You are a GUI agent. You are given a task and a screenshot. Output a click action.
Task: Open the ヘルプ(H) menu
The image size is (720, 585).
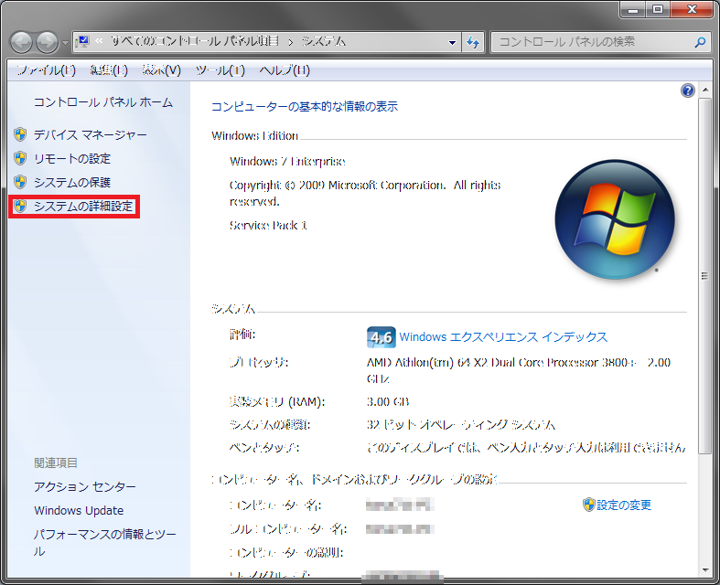tap(285, 70)
